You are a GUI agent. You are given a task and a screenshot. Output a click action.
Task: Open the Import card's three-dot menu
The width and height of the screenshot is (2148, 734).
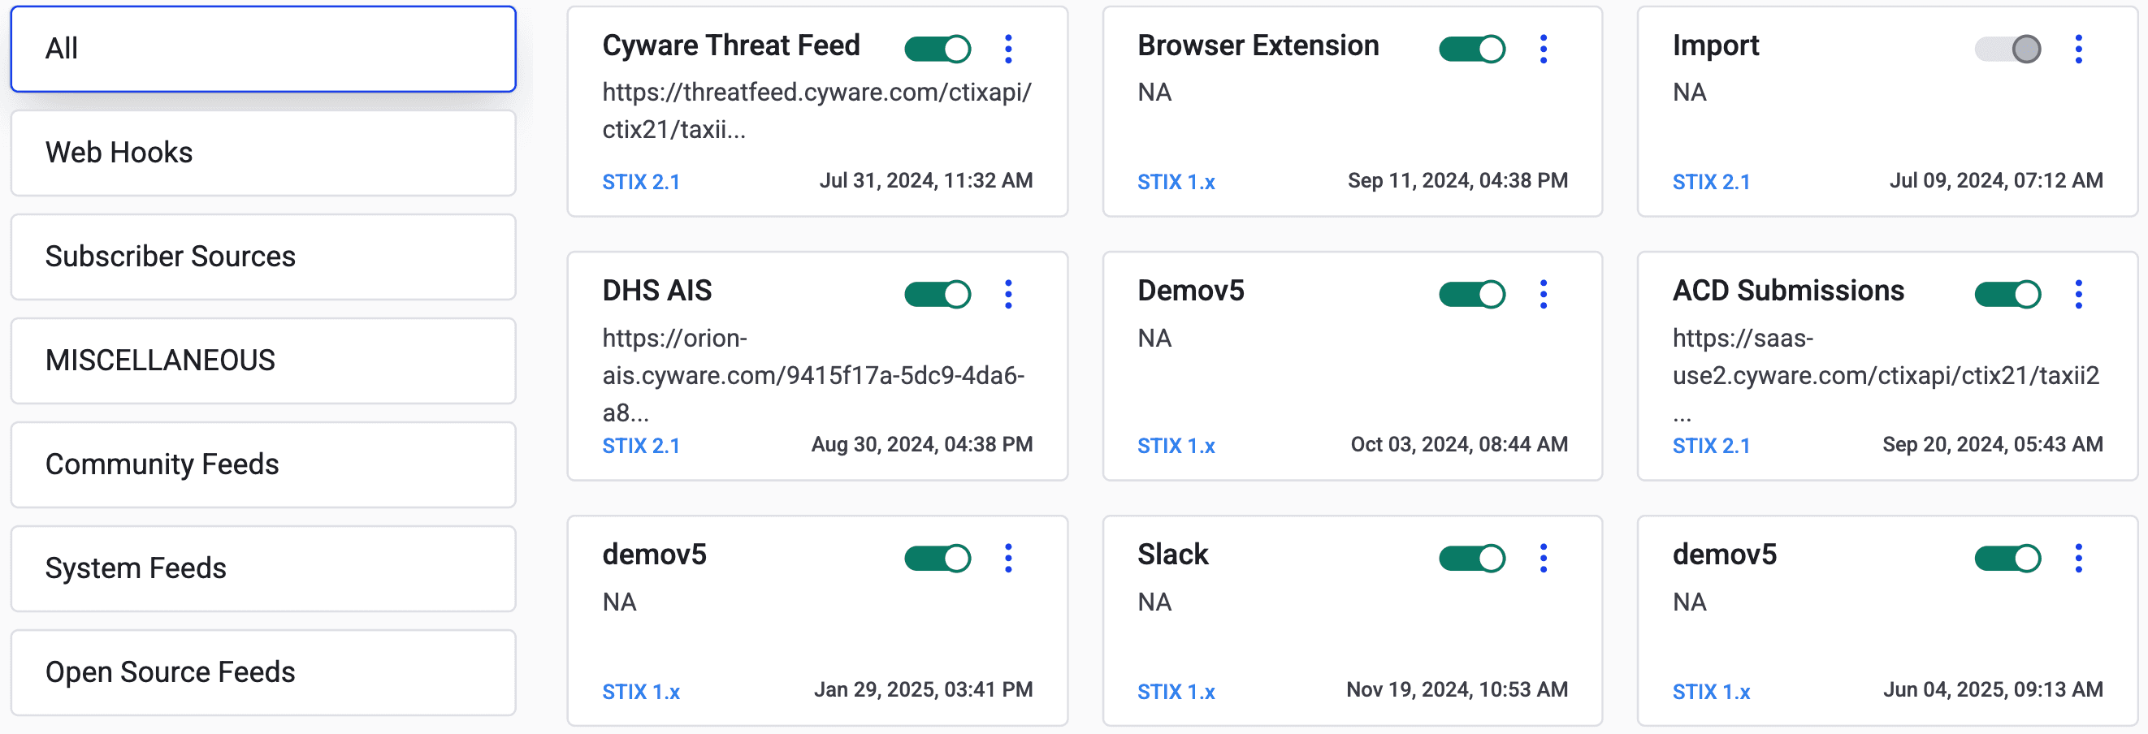point(2078,50)
